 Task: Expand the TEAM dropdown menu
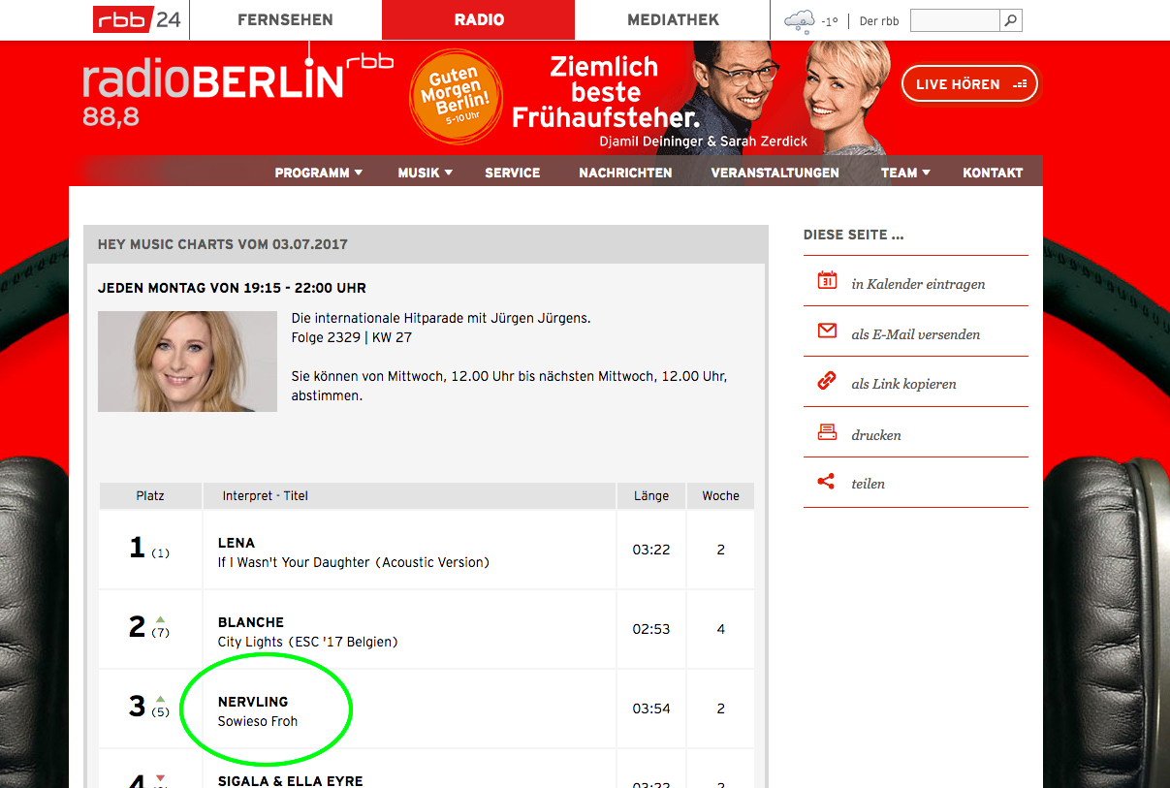(905, 173)
